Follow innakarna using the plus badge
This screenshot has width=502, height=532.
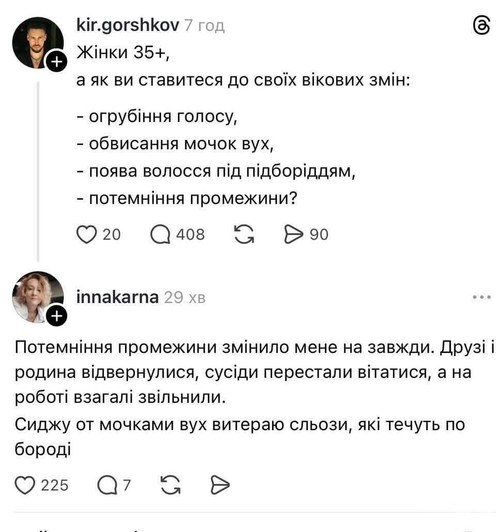[x=56, y=315]
